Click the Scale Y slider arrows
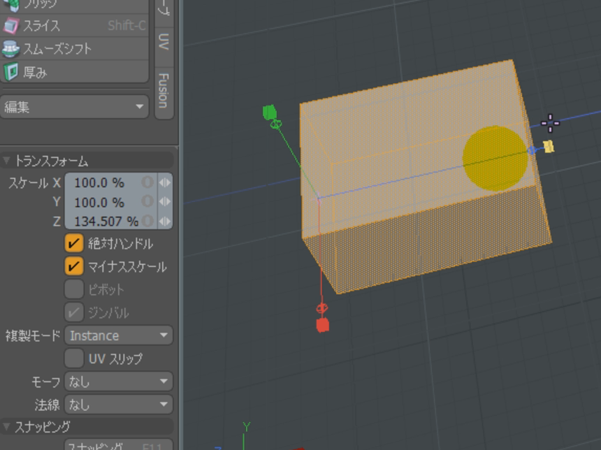This screenshot has width=601, height=450. [164, 202]
